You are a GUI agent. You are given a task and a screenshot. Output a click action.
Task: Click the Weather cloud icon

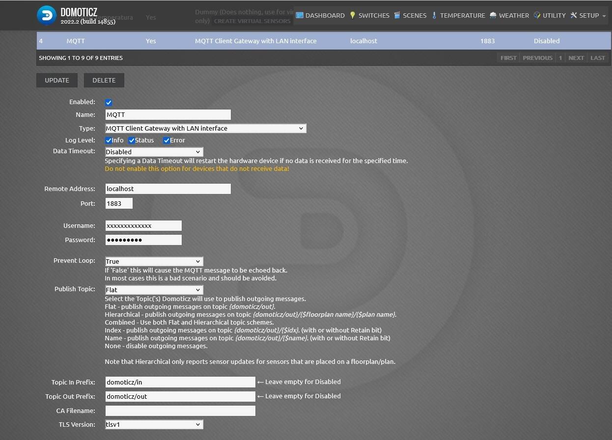[x=493, y=15]
